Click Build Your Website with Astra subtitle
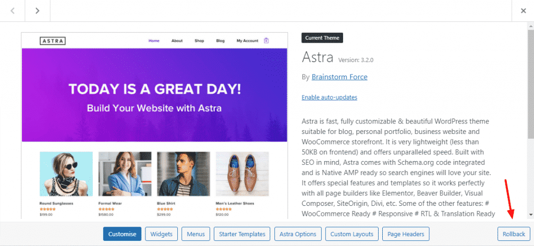This screenshot has height=246, width=534. pyautogui.click(x=154, y=108)
